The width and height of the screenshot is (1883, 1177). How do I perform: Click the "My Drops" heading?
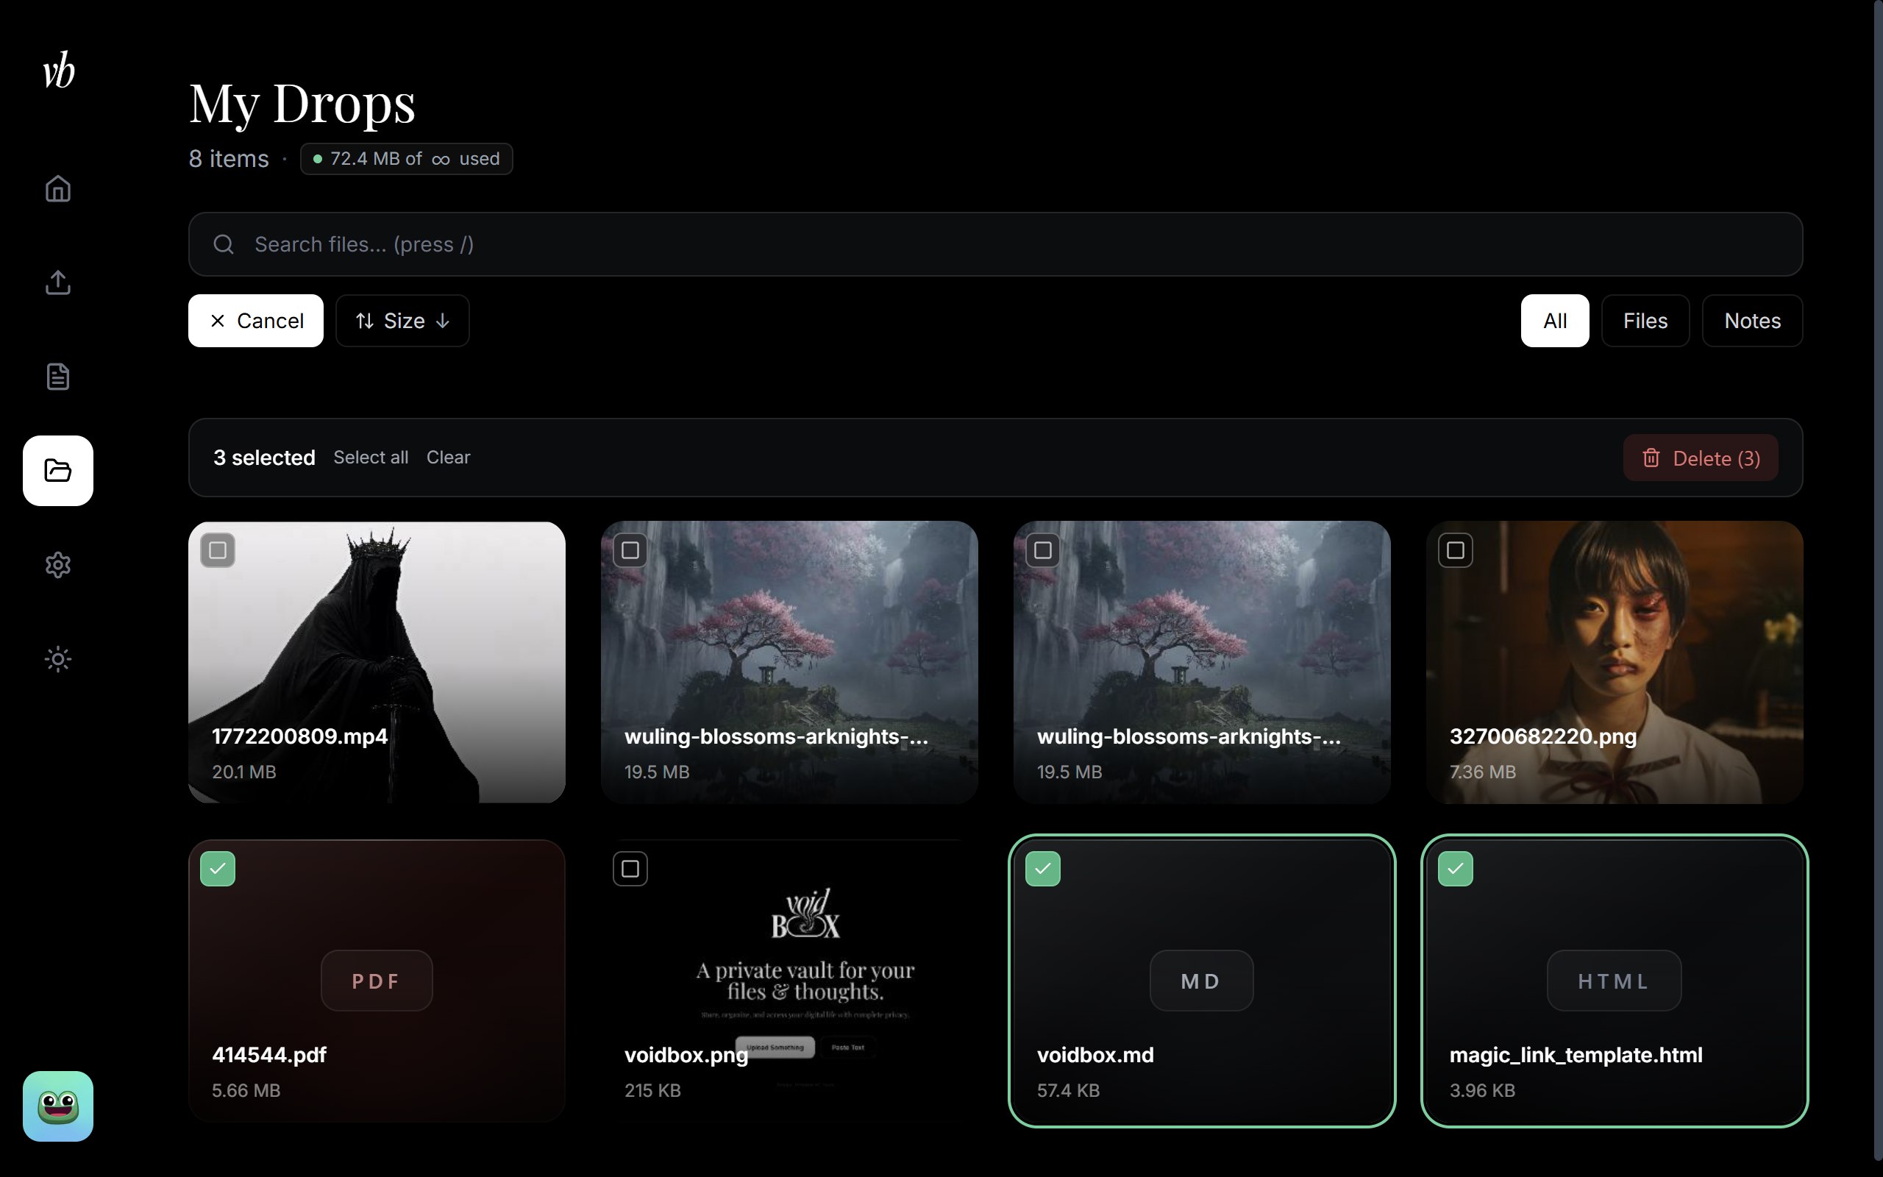click(x=302, y=103)
